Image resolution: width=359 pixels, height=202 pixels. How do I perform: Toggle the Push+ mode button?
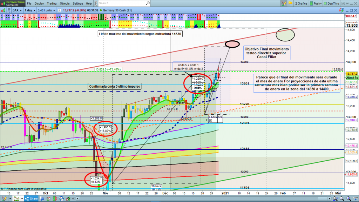(315, 3)
